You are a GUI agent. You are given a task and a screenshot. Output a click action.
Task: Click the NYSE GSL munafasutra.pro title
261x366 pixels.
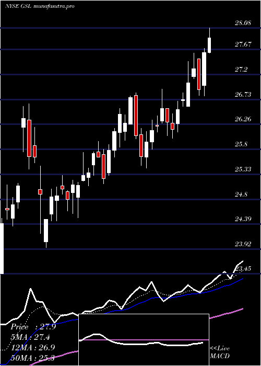tap(40, 6)
